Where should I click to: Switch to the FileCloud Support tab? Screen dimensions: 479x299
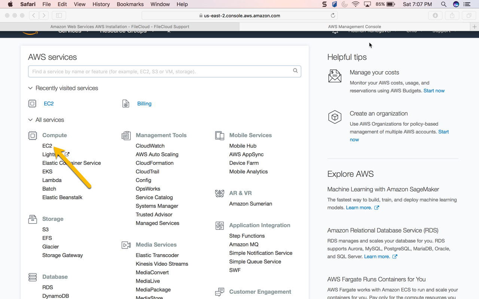[x=120, y=26]
